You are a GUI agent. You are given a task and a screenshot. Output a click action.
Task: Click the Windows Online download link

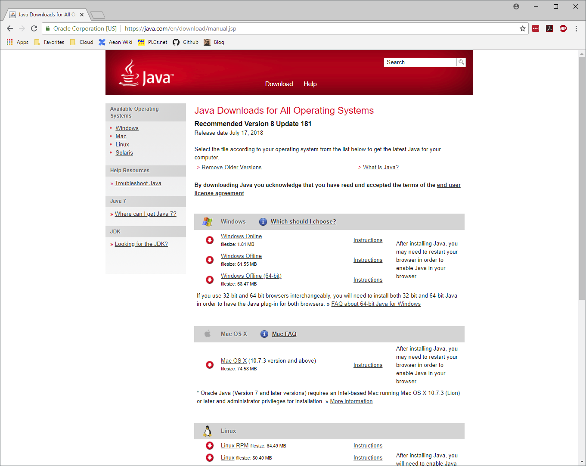click(x=241, y=236)
